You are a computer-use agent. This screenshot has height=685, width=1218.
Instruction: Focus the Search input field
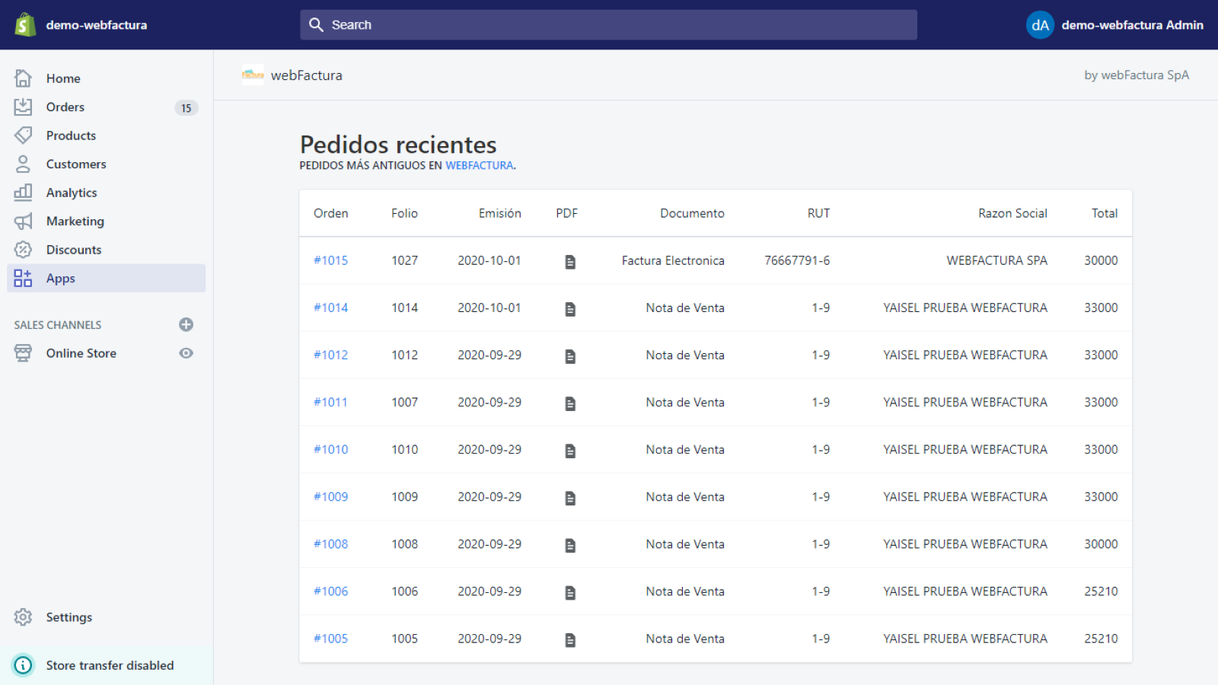click(x=608, y=25)
